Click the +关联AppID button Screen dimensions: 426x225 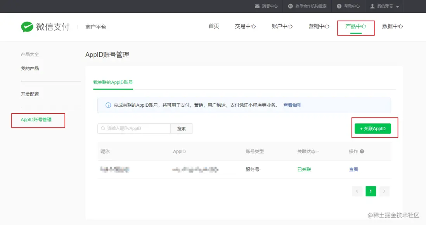[x=372, y=128]
